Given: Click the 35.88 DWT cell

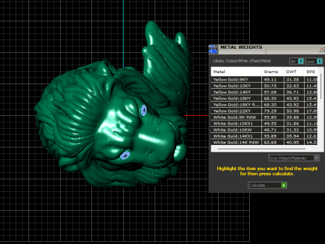Looking at the screenshot, I should click(294, 117).
